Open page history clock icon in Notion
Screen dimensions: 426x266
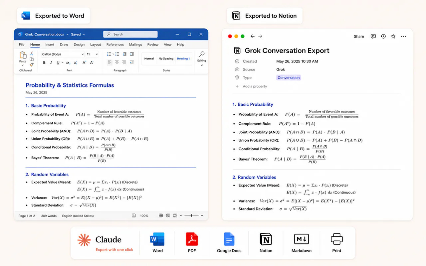click(x=383, y=36)
